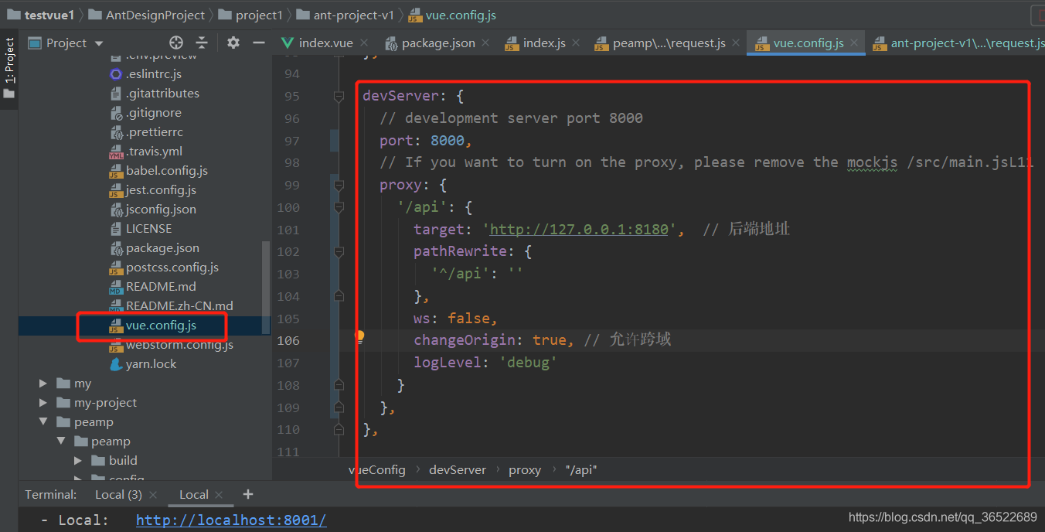Select babel.config.js in the project tree
The height and width of the screenshot is (532, 1045).
(x=167, y=171)
